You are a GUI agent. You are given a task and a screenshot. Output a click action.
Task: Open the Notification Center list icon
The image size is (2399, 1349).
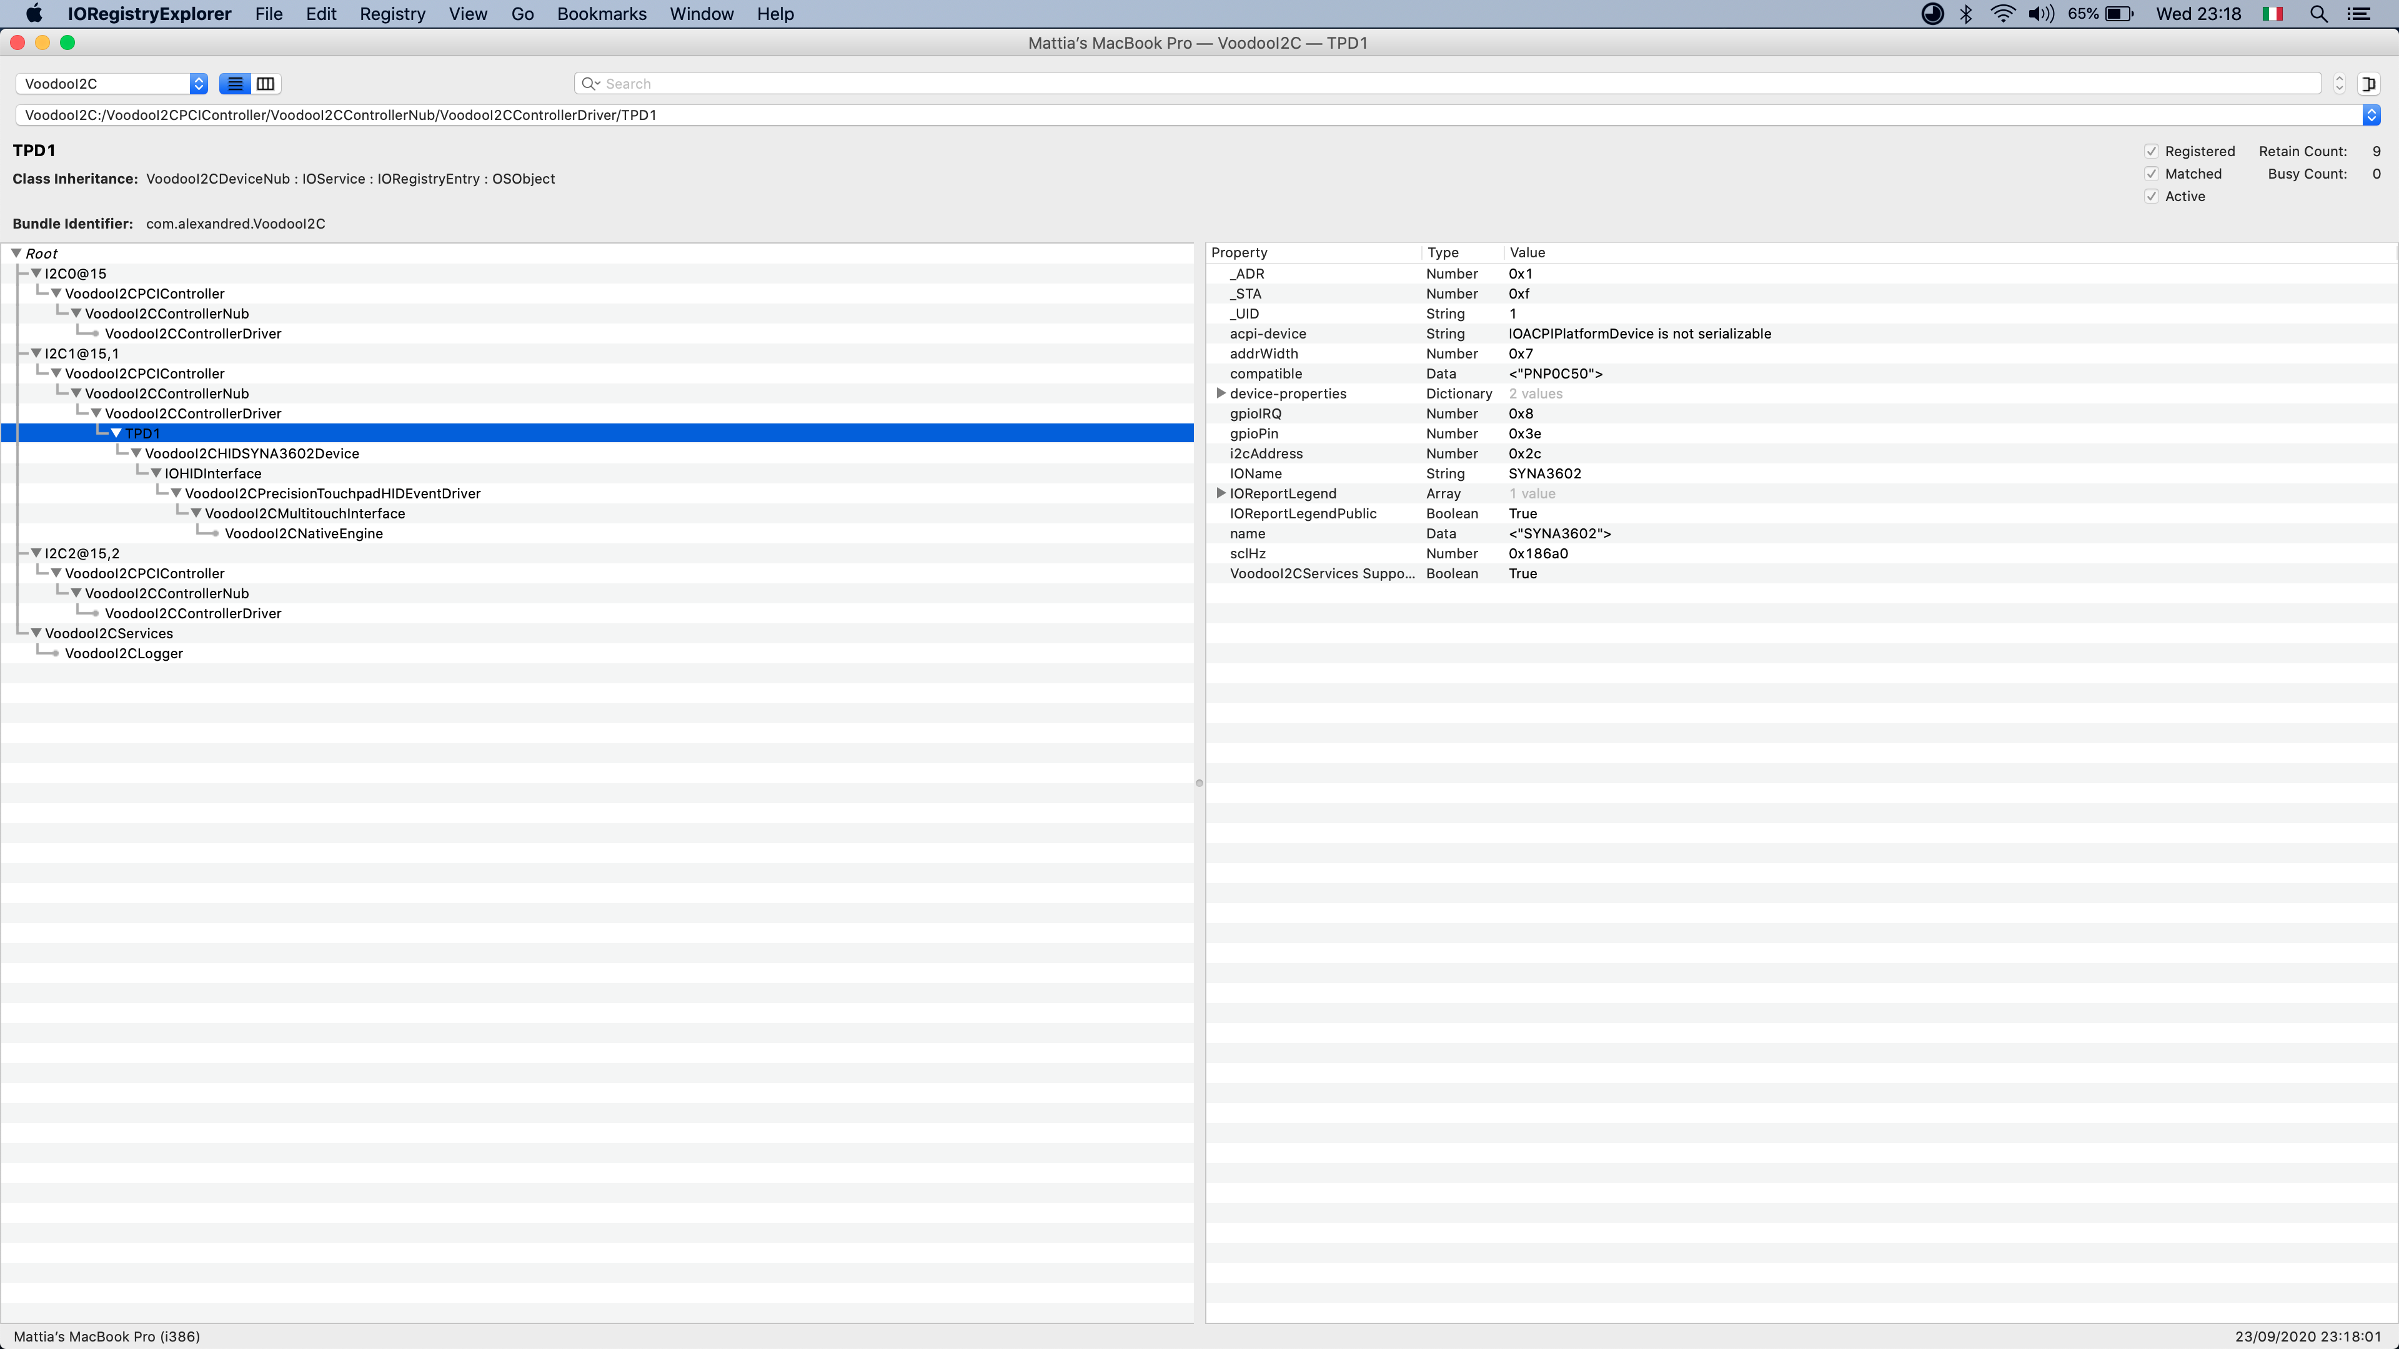tap(2358, 14)
